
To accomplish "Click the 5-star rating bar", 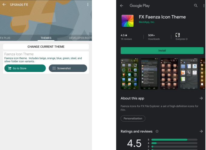I will pyautogui.click(x=174, y=140).
